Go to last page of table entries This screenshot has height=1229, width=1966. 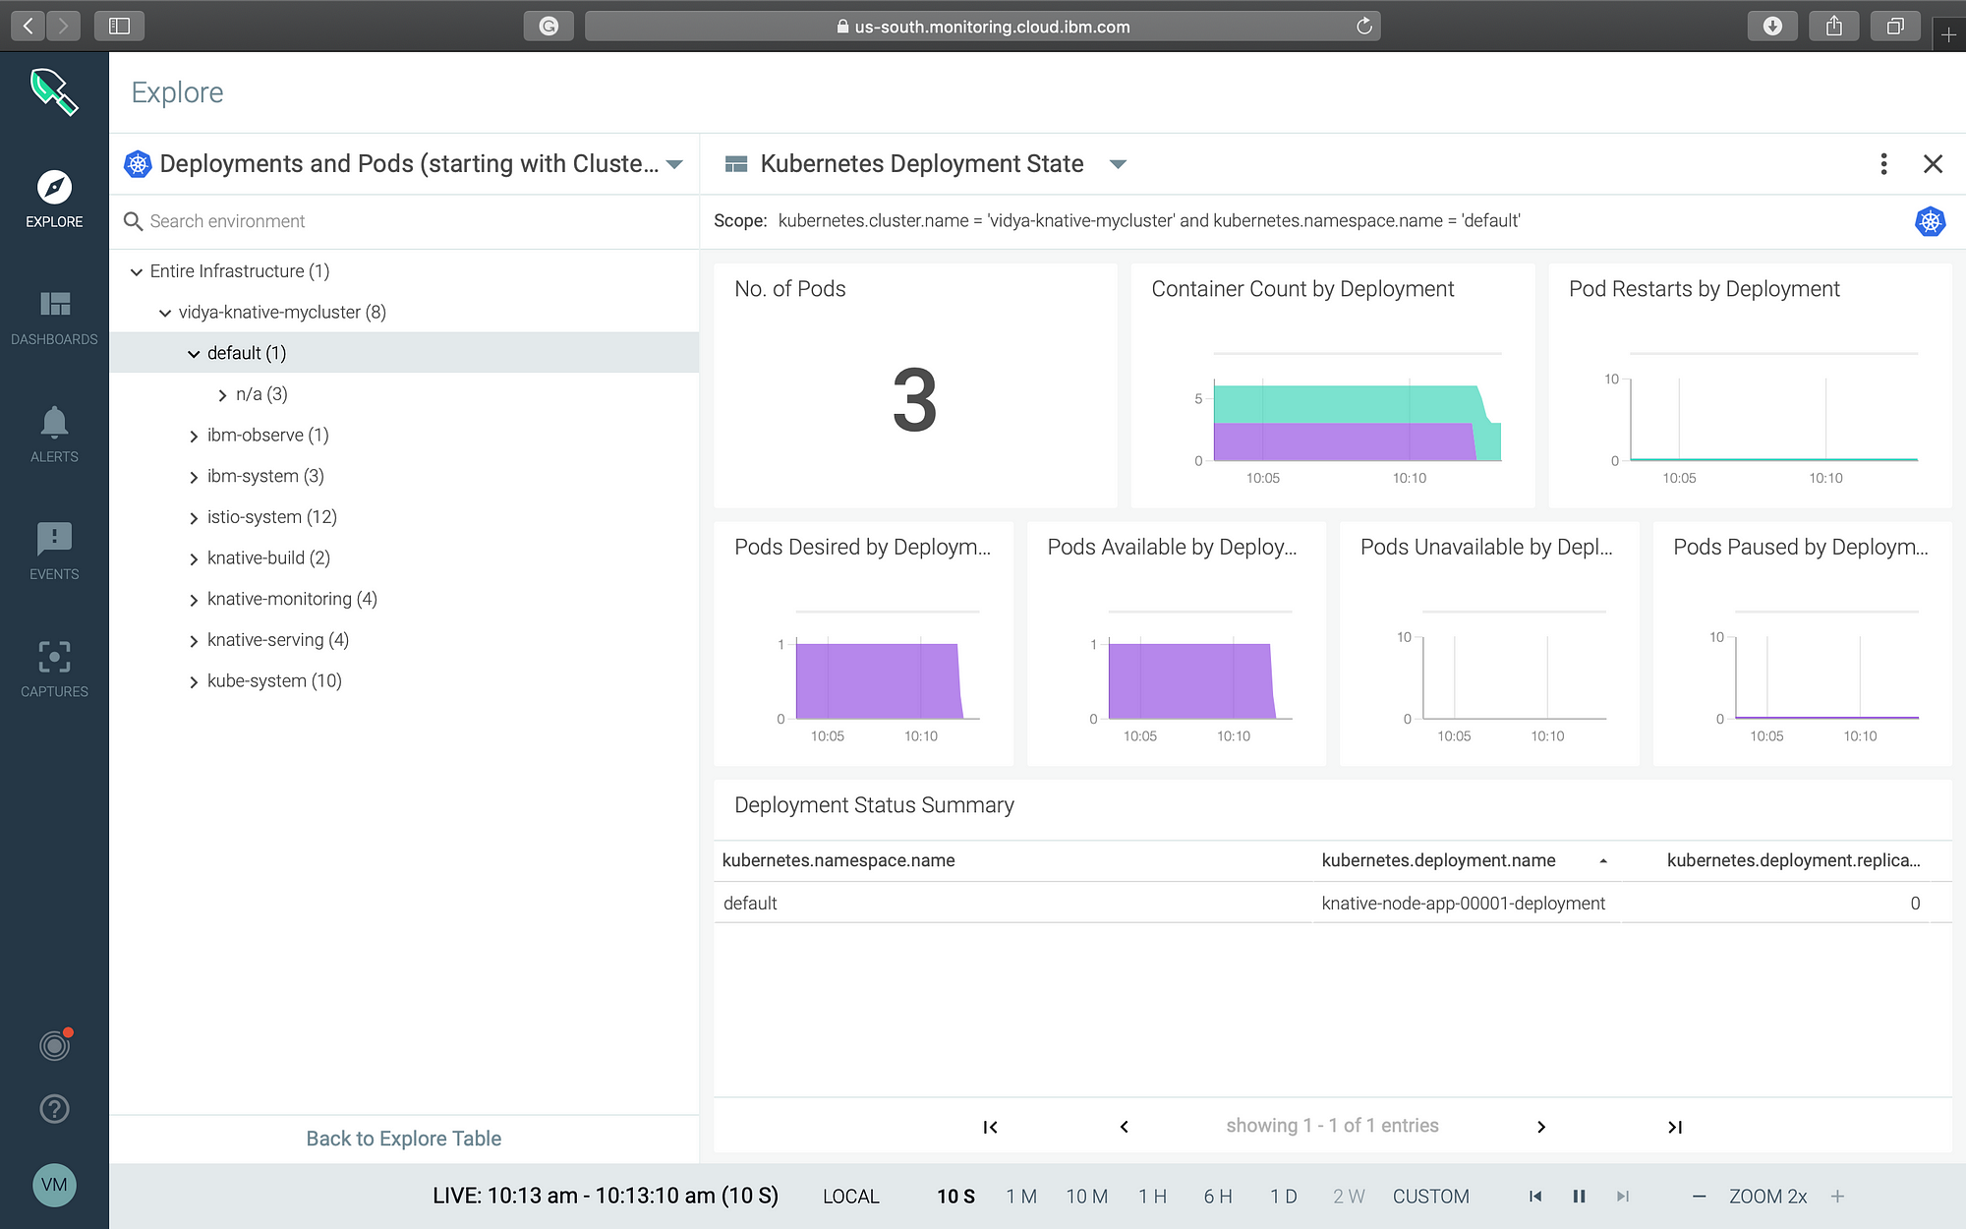coord(1675,1127)
